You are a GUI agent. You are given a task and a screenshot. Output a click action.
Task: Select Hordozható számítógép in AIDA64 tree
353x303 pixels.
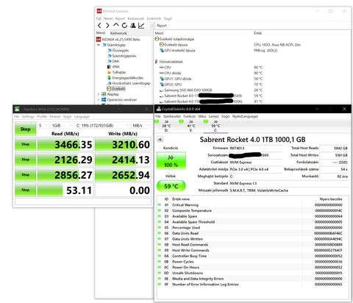pyautogui.click(x=129, y=83)
